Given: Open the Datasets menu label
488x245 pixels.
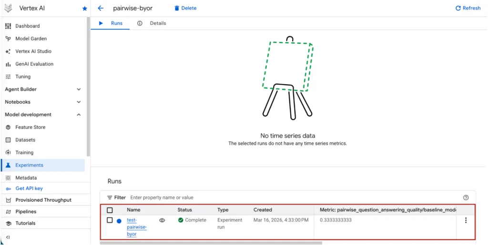Looking at the screenshot, I should (x=26, y=140).
